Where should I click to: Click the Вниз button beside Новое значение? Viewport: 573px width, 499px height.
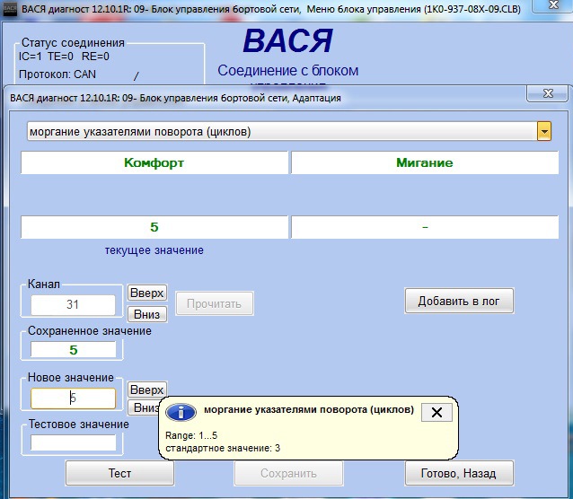point(144,407)
